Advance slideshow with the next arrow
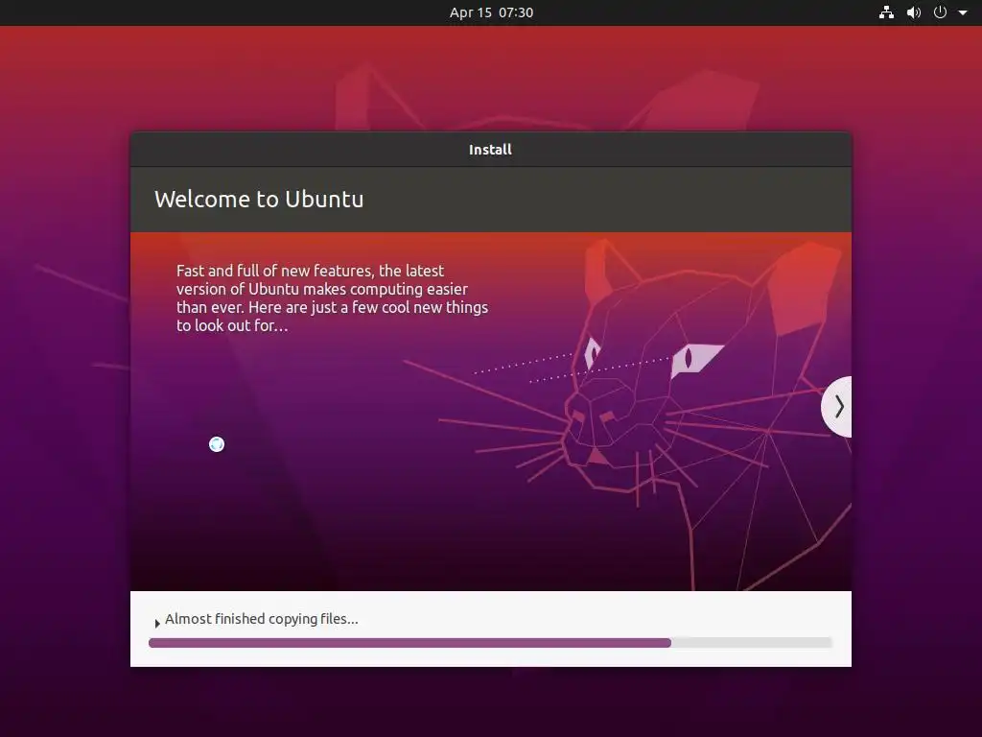The height and width of the screenshot is (737, 982). click(x=837, y=407)
